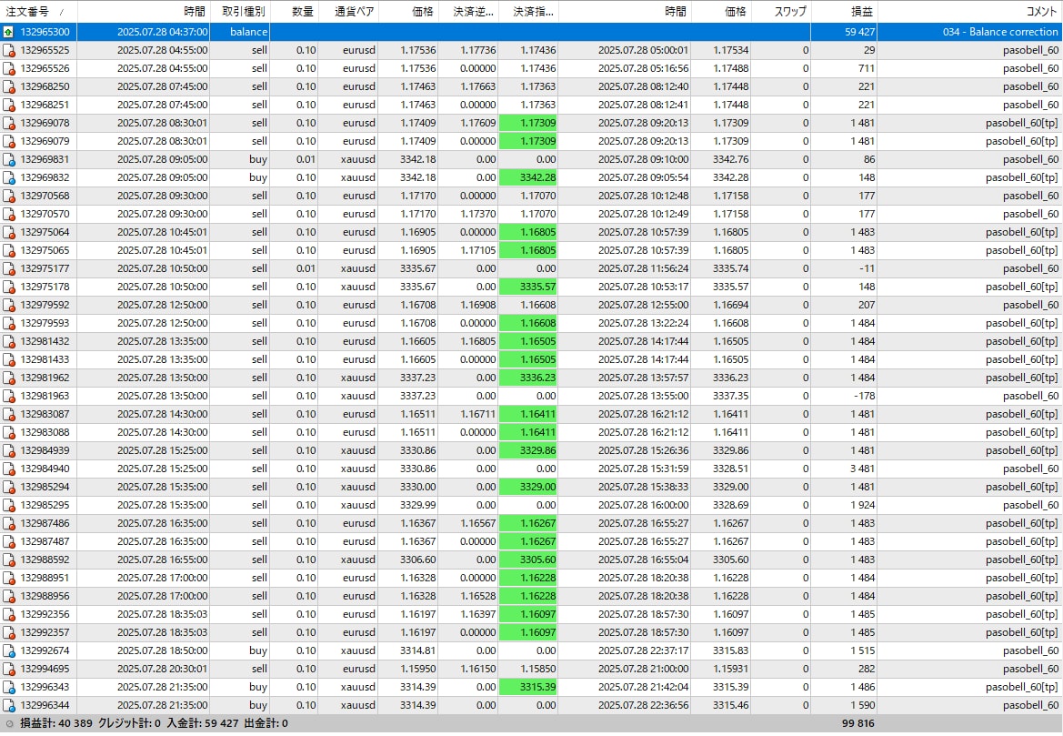Select the loss value -178
The height and width of the screenshot is (736, 1063).
pos(864,396)
